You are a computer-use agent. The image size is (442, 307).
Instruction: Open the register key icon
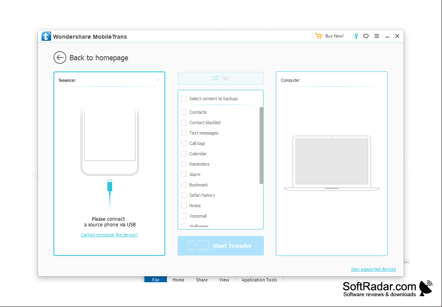click(356, 36)
